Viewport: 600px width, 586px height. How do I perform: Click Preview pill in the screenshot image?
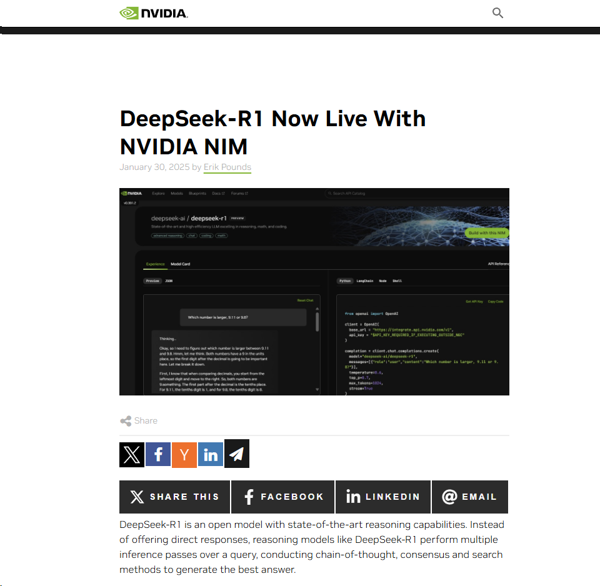point(152,281)
